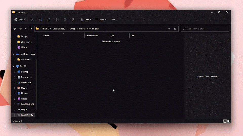Click the Delete trash icon

[x=73, y=20]
